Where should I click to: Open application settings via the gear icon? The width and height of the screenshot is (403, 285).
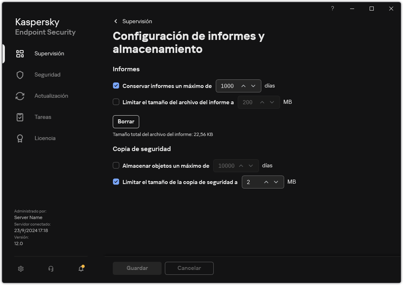point(20,268)
